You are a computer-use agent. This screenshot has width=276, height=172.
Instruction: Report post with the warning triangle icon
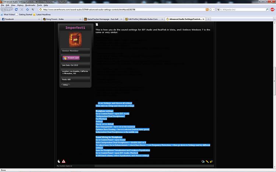(x=64, y=161)
